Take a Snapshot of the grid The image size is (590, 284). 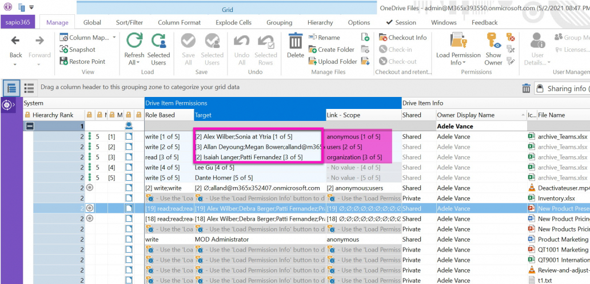coord(78,50)
